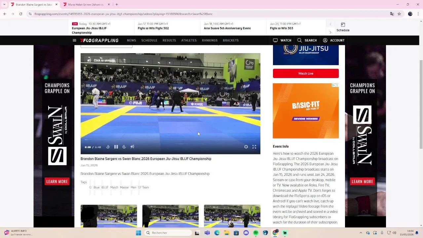The image size is (423, 238).
Task: Click the page vertical scrollbar
Action: pyautogui.click(x=421, y=104)
